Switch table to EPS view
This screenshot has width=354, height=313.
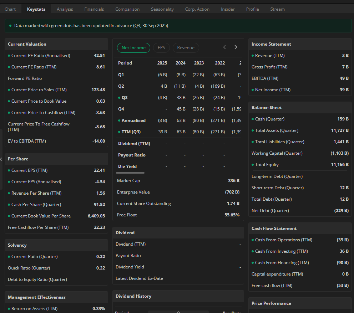coord(161,48)
